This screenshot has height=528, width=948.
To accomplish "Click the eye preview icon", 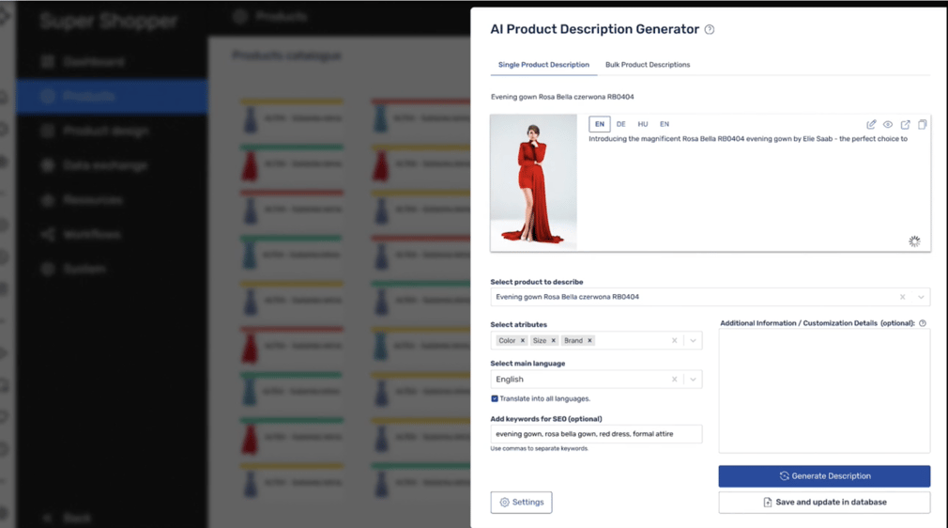I will click(888, 124).
